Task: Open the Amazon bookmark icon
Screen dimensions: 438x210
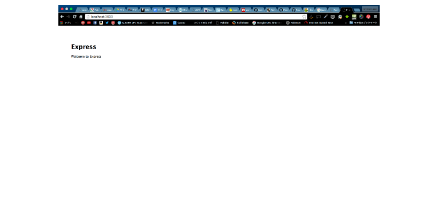Action: pyautogui.click(x=101, y=23)
